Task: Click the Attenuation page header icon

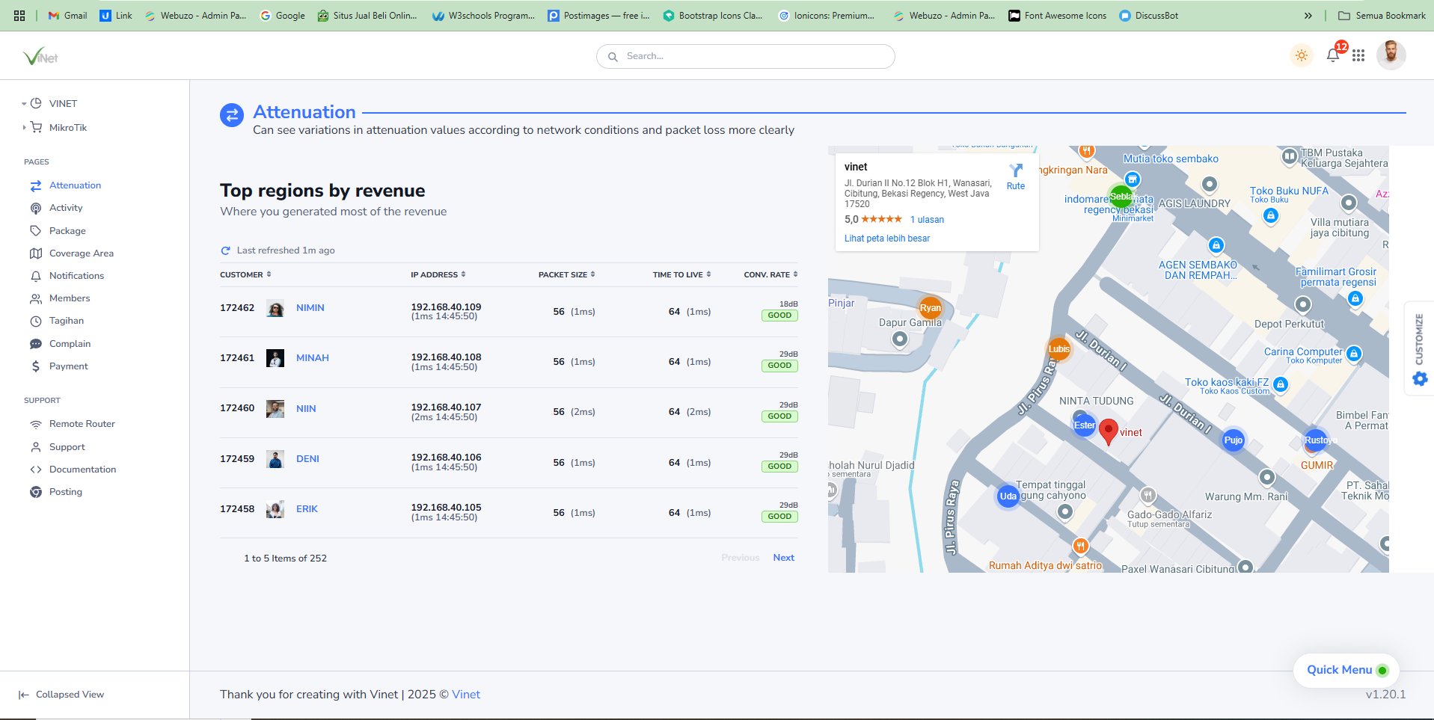Action: pyautogui.click(x=232, y=115)
